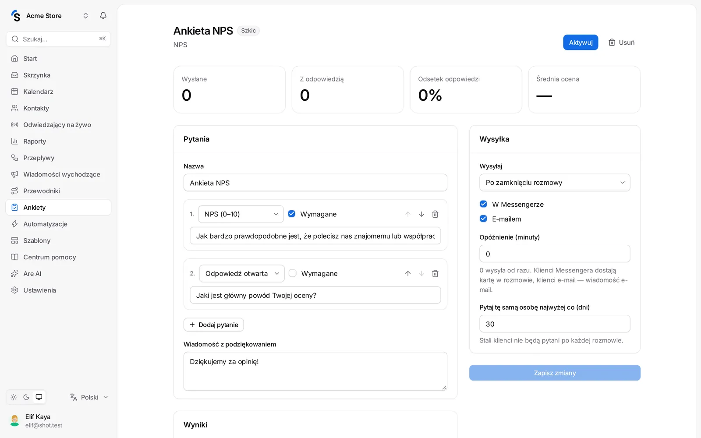Open Odpowiedź otwarta question type dropdown

(x=242, y=273)
